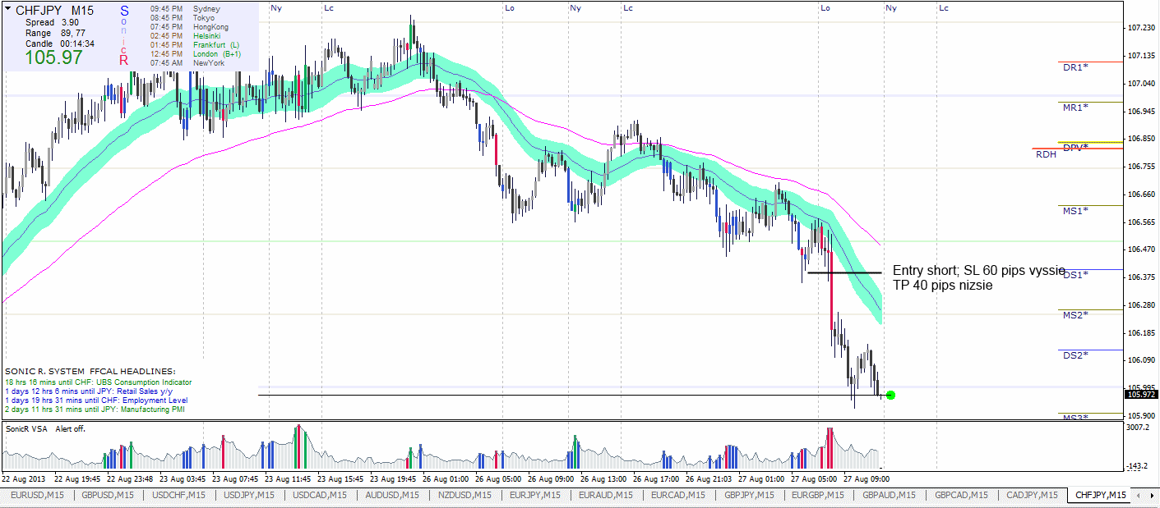The width and height of the screenshot is (1160, 508).
Task: Click the Spread 3.90 readout
Action: click(53, 22)
